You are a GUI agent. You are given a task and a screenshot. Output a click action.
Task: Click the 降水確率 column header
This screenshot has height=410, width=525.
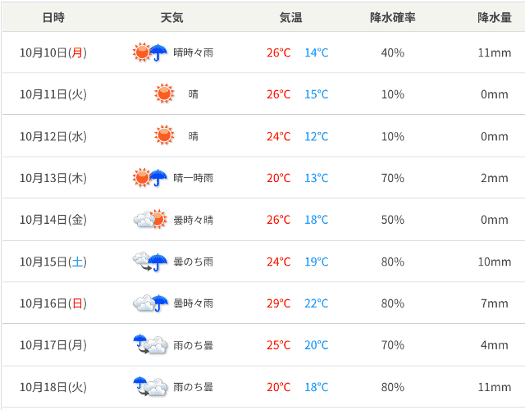click(x=392, y=17)
